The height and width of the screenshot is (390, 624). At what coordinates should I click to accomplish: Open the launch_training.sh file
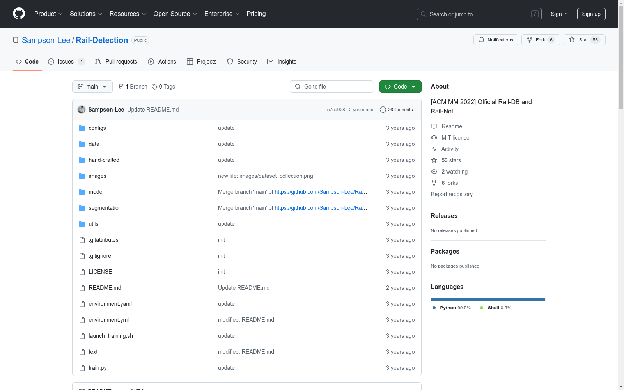[x=111, y=336]
